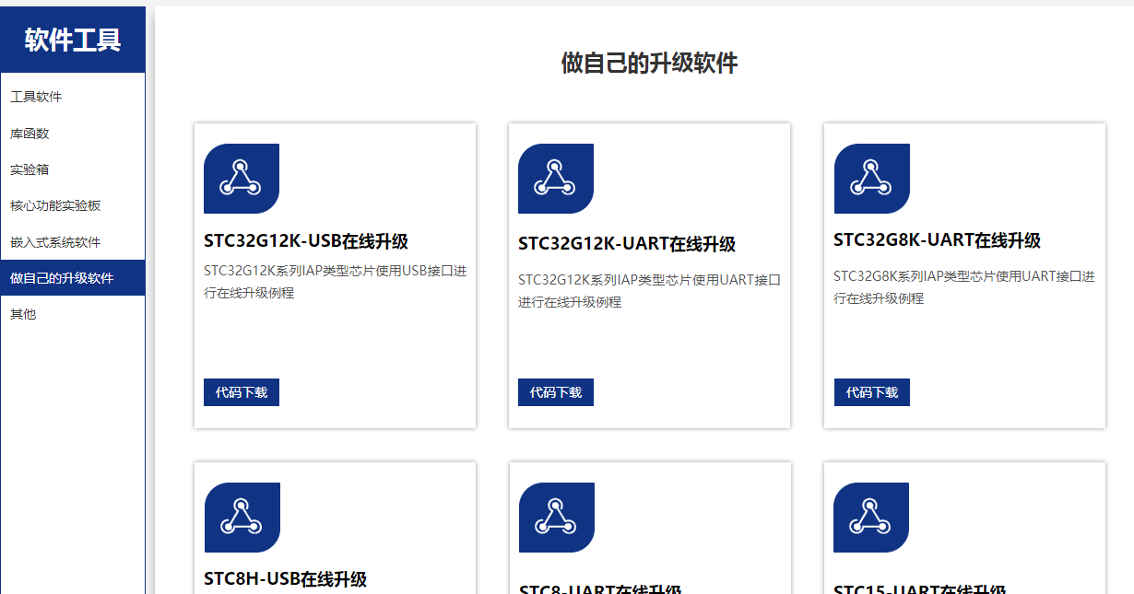Download code for STC32G12K-USB

(x=242, y=392)
